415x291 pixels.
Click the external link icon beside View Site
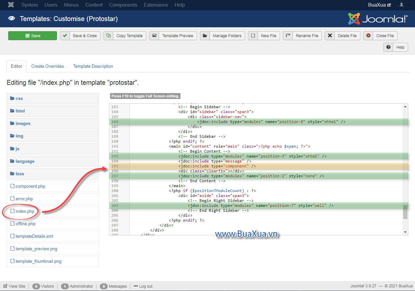click(x=5, y=286)
